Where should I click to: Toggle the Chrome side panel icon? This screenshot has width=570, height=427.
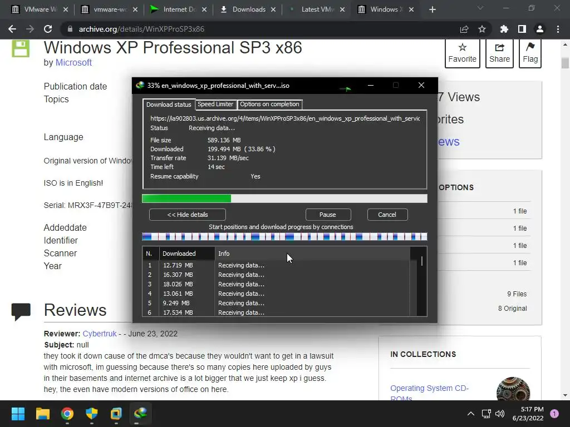pos(522,29)
